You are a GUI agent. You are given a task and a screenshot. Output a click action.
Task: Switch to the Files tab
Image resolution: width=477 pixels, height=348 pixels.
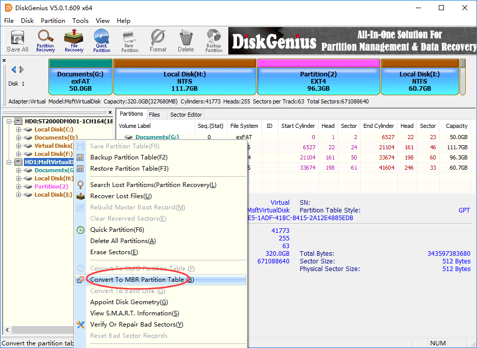pos(154,115)
